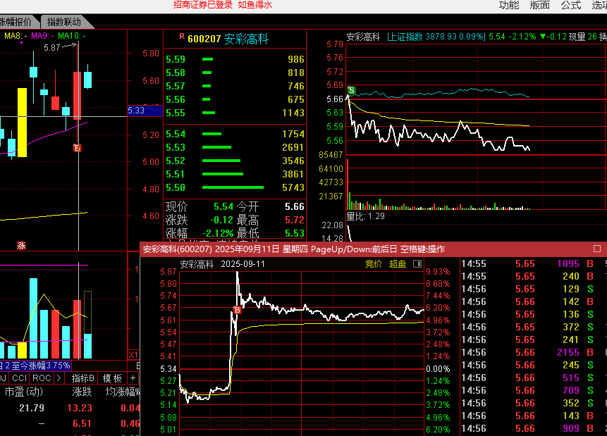The width and height of the screenshot is (607, 436).
Task: Click the R margin-trading badge beside 600207
Action: pyautogui.click(x=182, y=37)
